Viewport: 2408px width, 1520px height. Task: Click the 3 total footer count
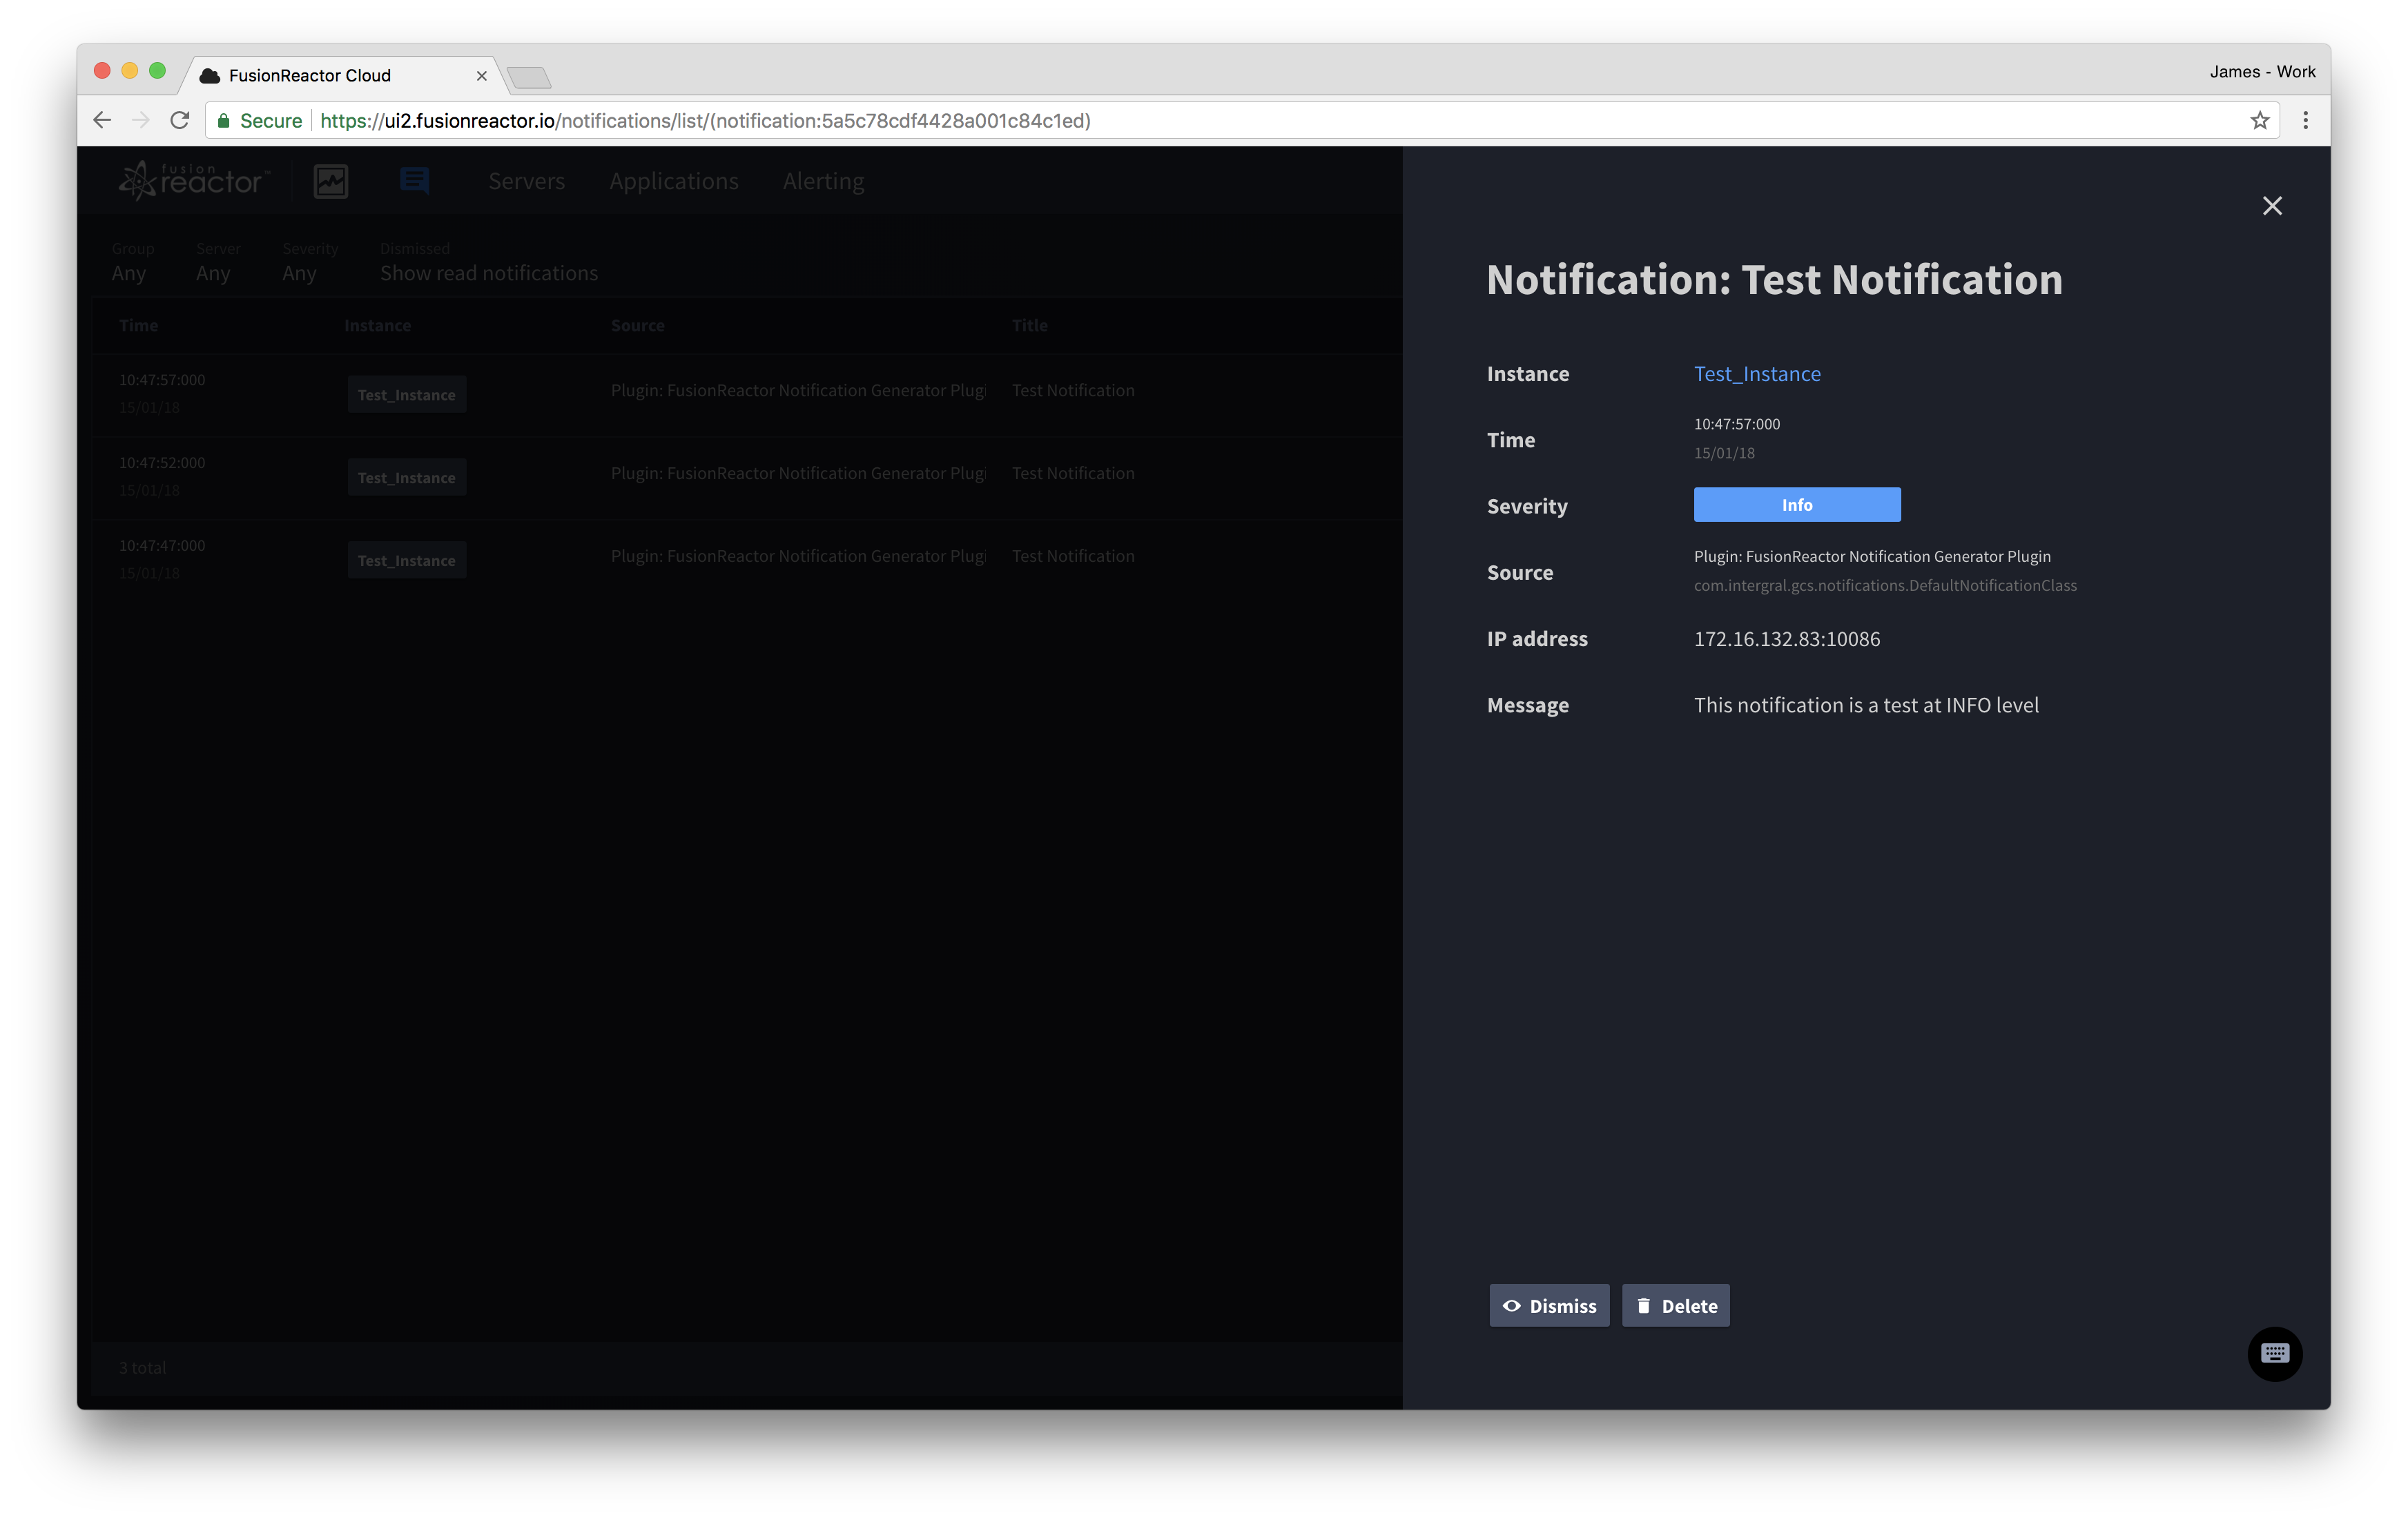[142, 1368]
